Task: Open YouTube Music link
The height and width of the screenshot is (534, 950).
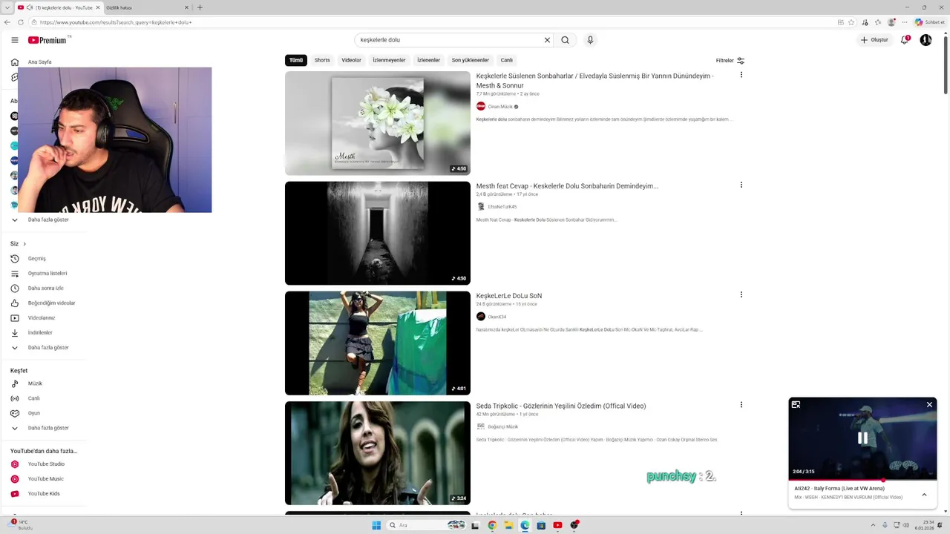Action: tap(45, 479)
